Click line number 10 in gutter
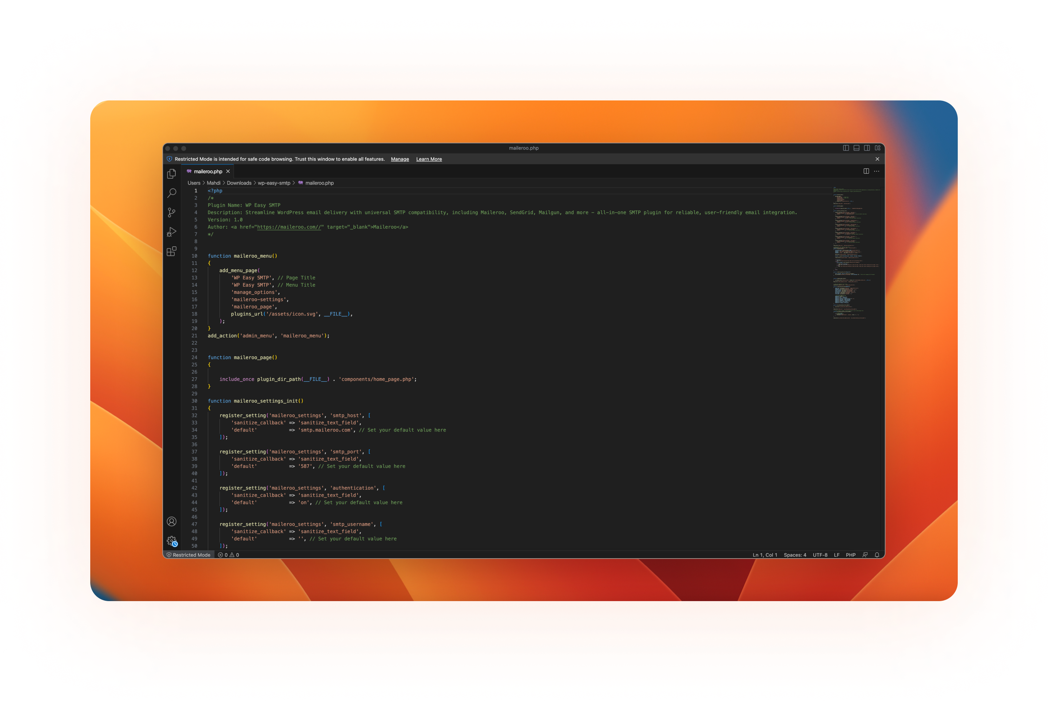 194,256
